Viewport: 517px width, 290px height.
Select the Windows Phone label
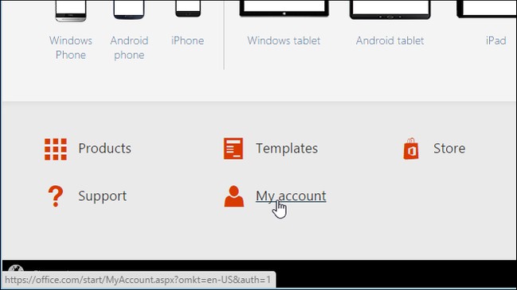71,48
